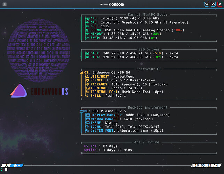
Task: Click the 'SSD Drives' section heading
Action: [148, 49]
